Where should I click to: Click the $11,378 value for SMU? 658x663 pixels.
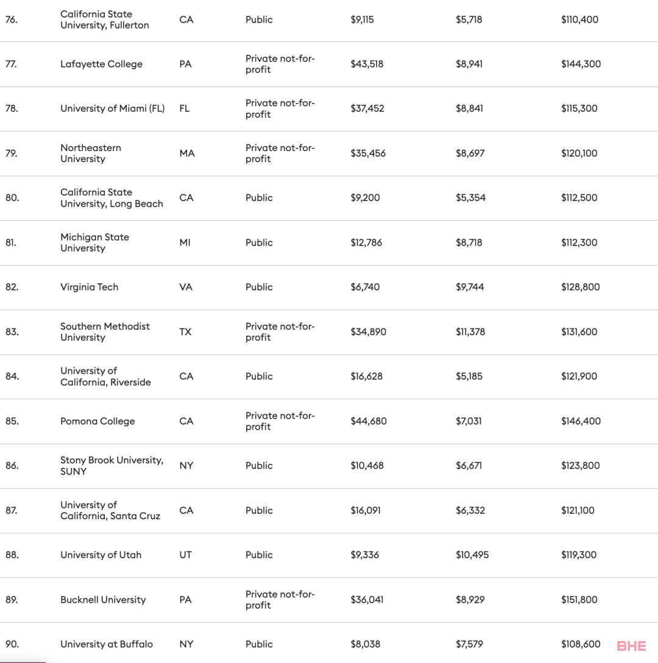pos(470,332)
